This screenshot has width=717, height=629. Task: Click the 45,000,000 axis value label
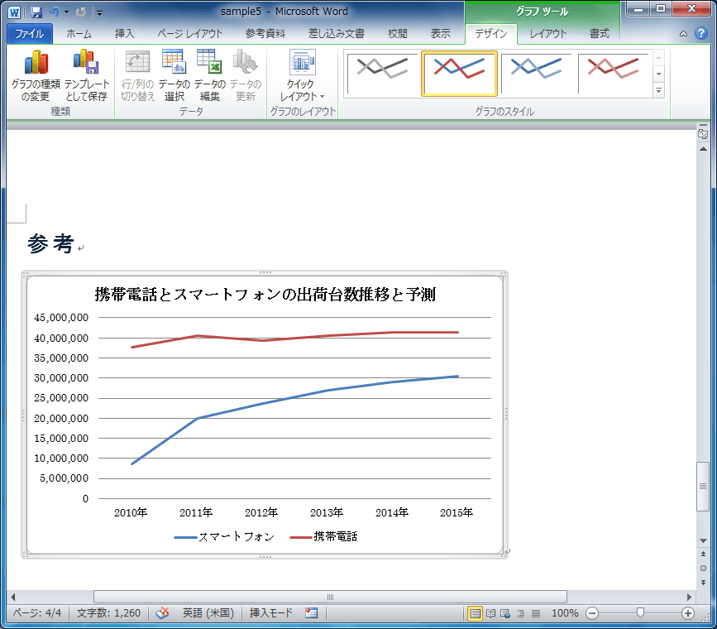[61, 317]
